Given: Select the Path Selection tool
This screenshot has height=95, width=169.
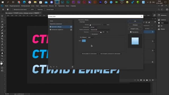Looking at the screenshot, I should 2,47.
